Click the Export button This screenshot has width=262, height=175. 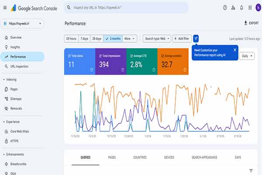(x=252, y=23)
